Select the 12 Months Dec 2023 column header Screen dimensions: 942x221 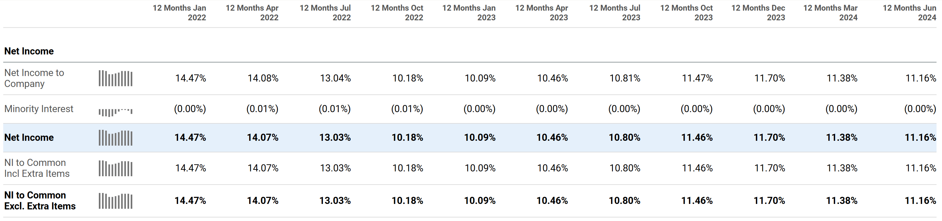[758, 13]
